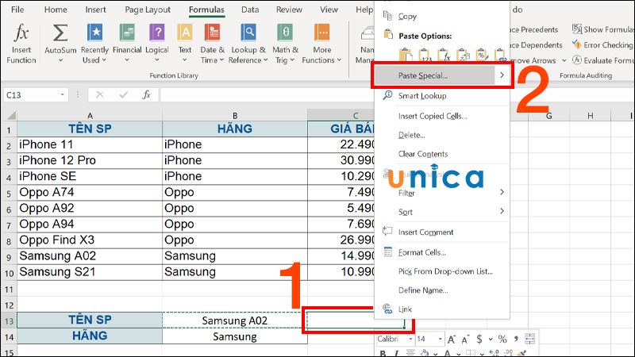Open Recently Used functions icon
The width and height of the screenshot is (635, 357).
(x=94, y=33)
